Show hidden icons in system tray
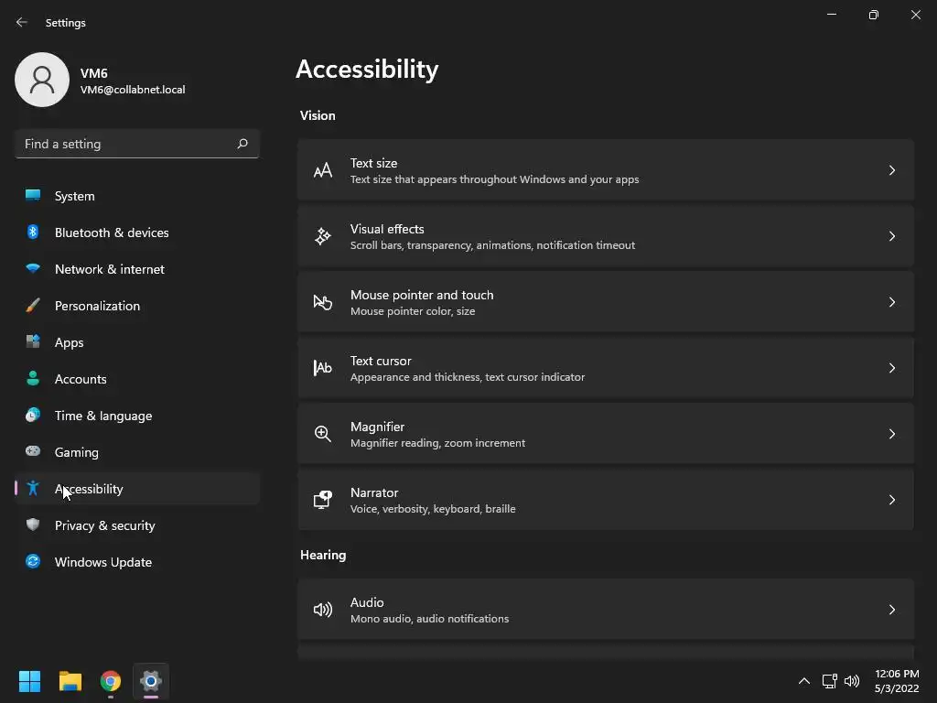This screenshot has width=937, height=703. [x=804, y=681]
